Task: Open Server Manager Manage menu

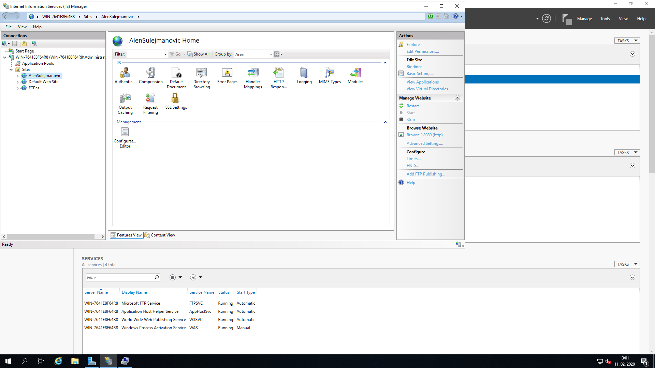Action: (584, 19)
